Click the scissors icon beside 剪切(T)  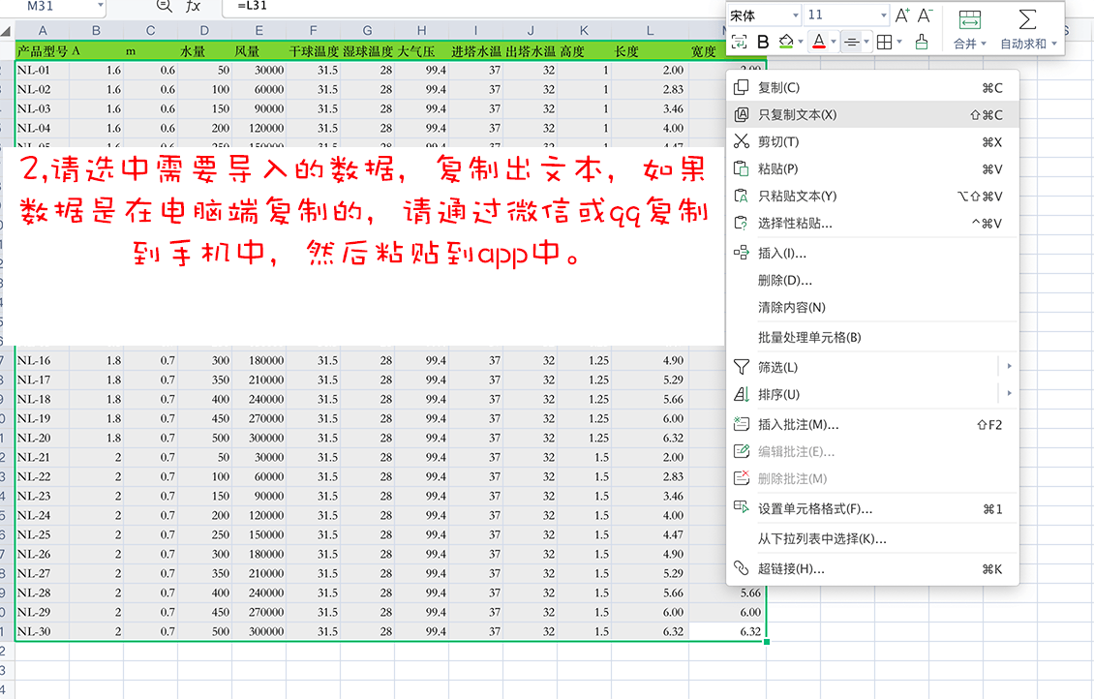[x=741, y=141]
